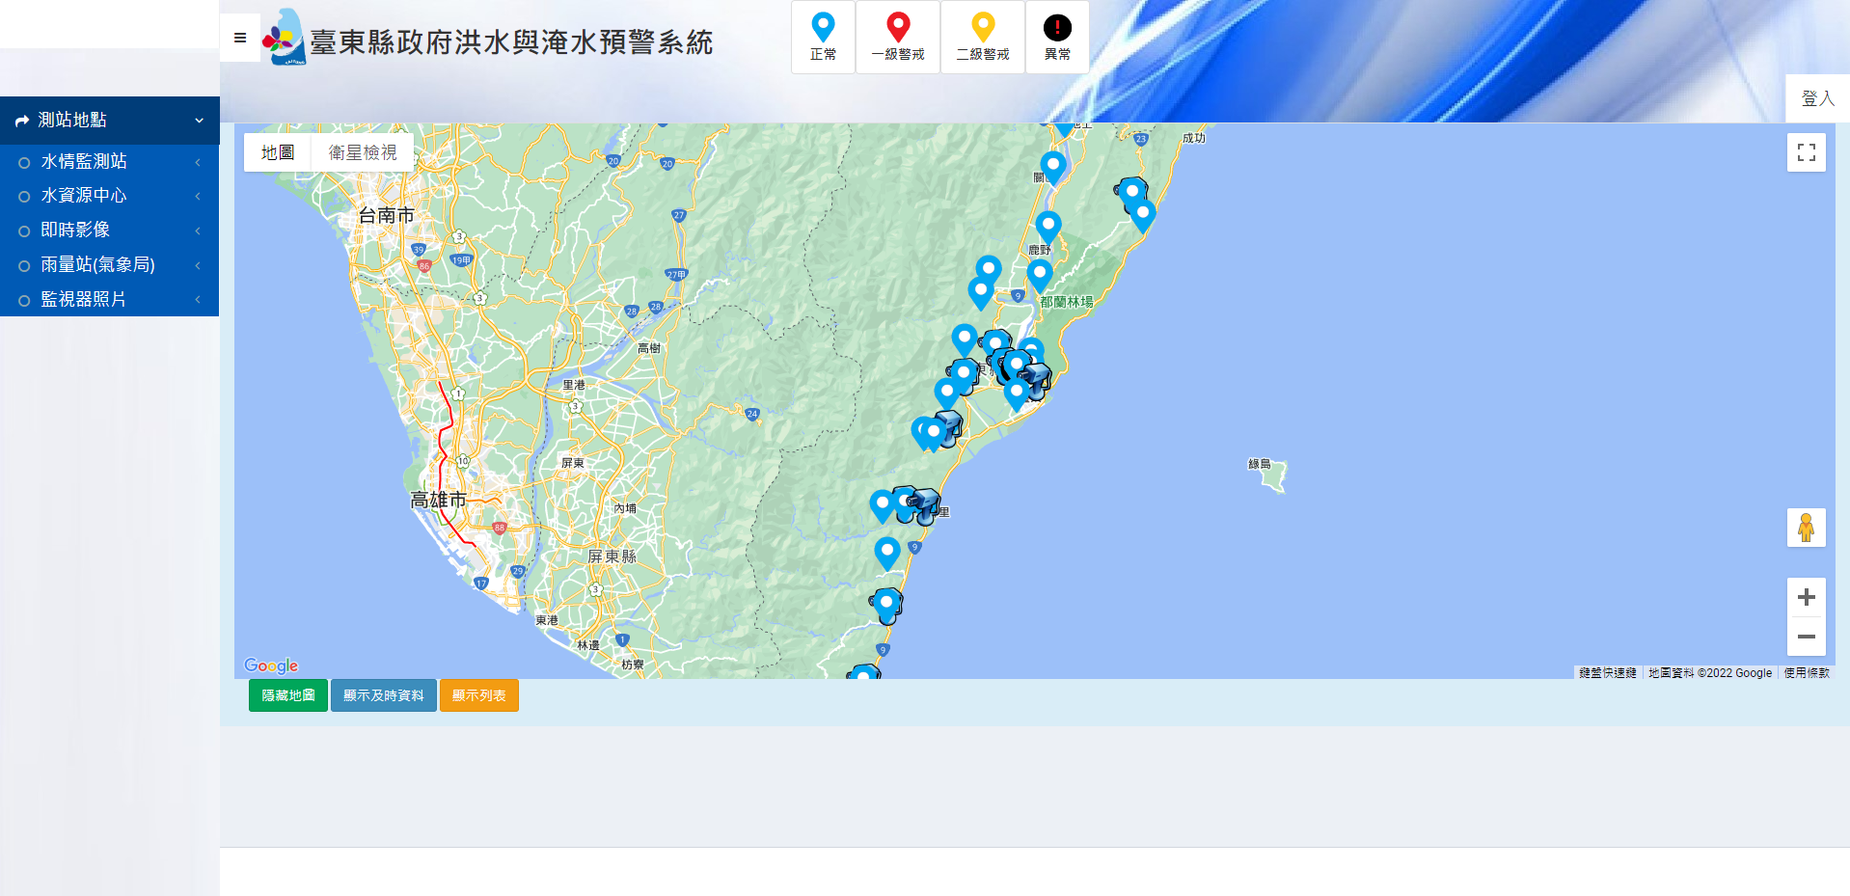Click the hamburger menu icon
The image size is (1850, 896).
[x=240, y=38]
